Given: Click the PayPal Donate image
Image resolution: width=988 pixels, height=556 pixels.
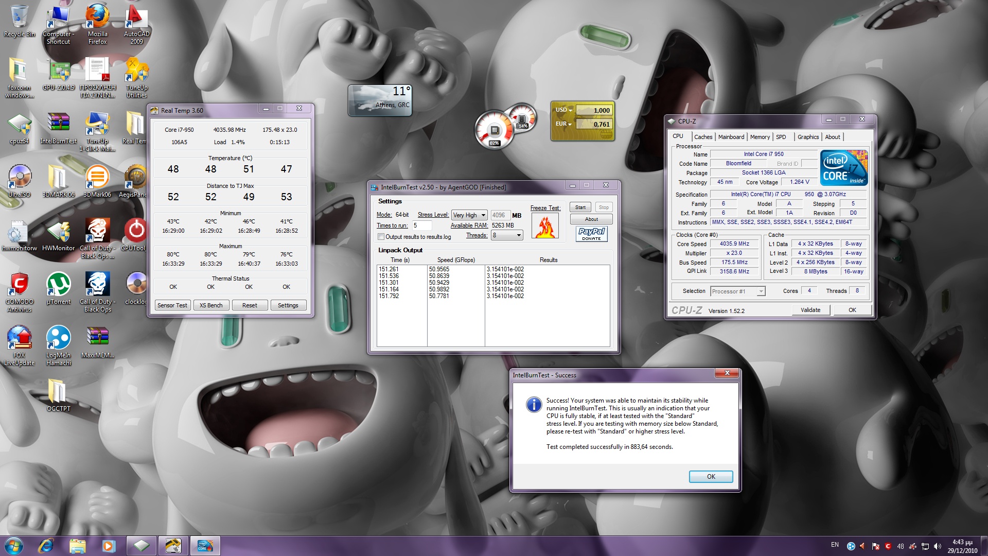Looking at the screenshot, I should [x=591, y=234].
